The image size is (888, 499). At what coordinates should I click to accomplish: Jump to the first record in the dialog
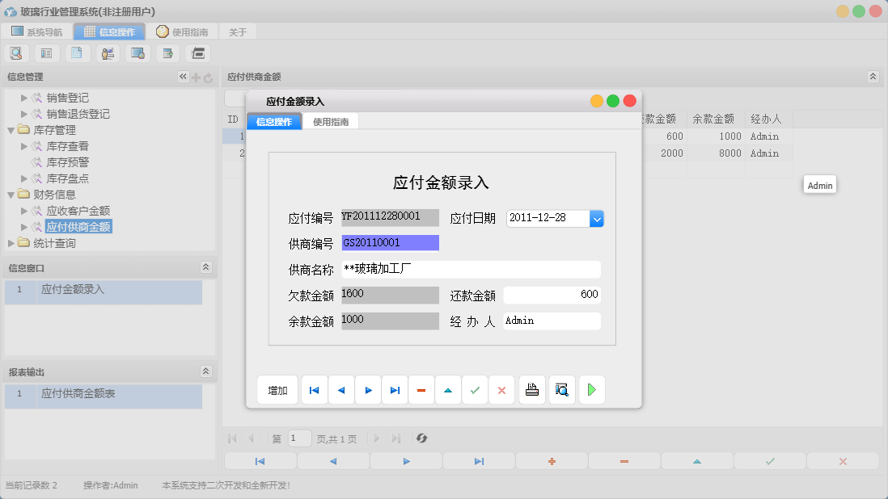click(314, 389)
